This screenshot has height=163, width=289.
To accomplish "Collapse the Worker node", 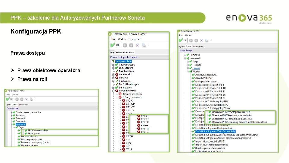I will 188,72.
